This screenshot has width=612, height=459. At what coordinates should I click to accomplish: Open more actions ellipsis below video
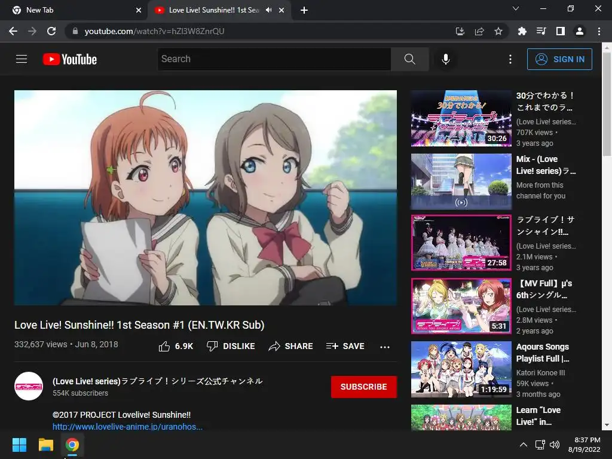click(384, 347)
